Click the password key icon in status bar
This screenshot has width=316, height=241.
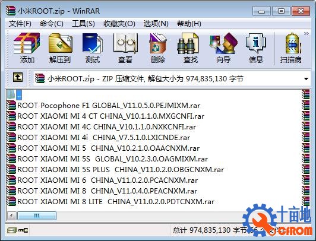coord(23,230)
